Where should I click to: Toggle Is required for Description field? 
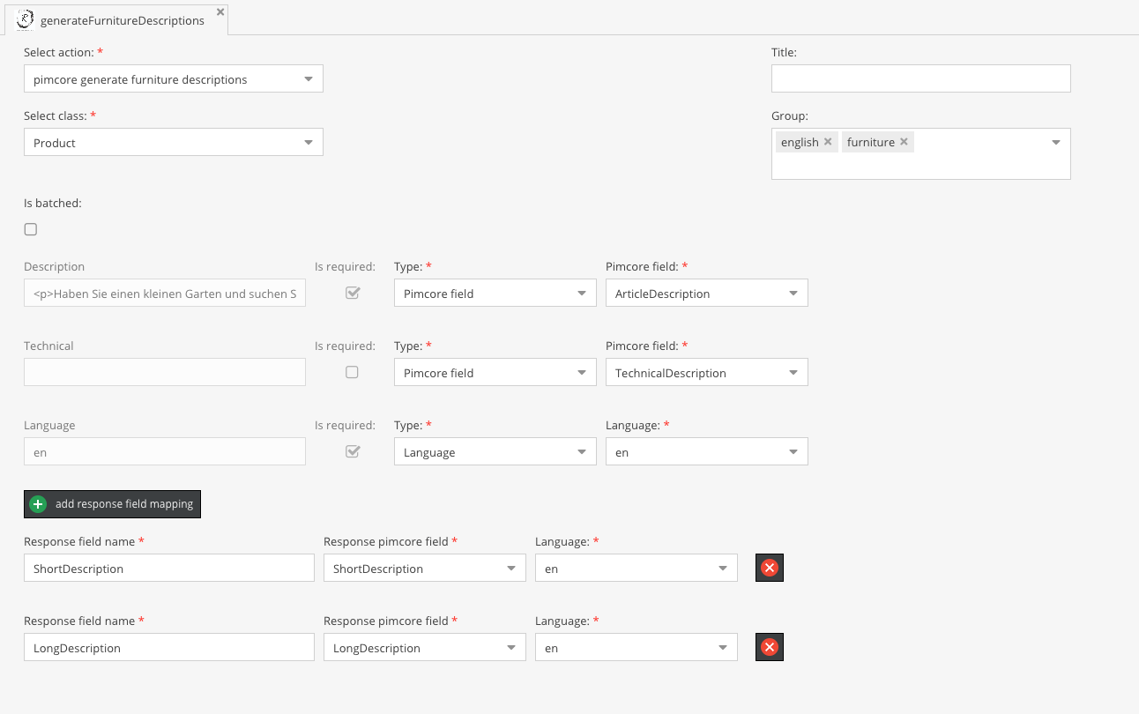click(x=352, y=294)
